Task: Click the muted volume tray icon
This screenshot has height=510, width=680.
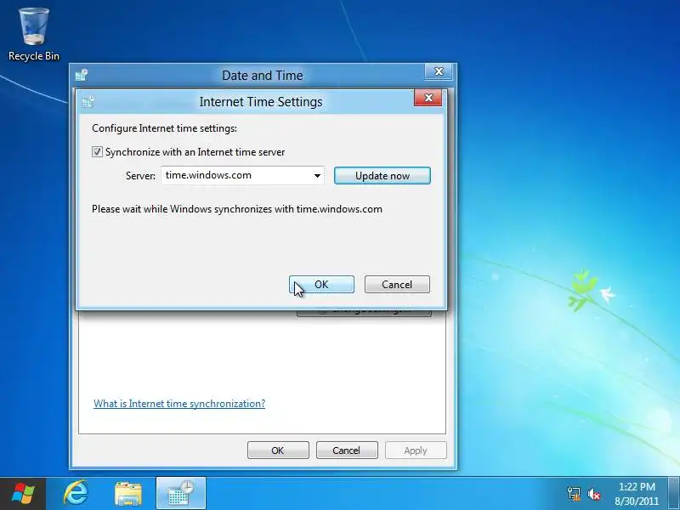Action: (x=594, y=494)
